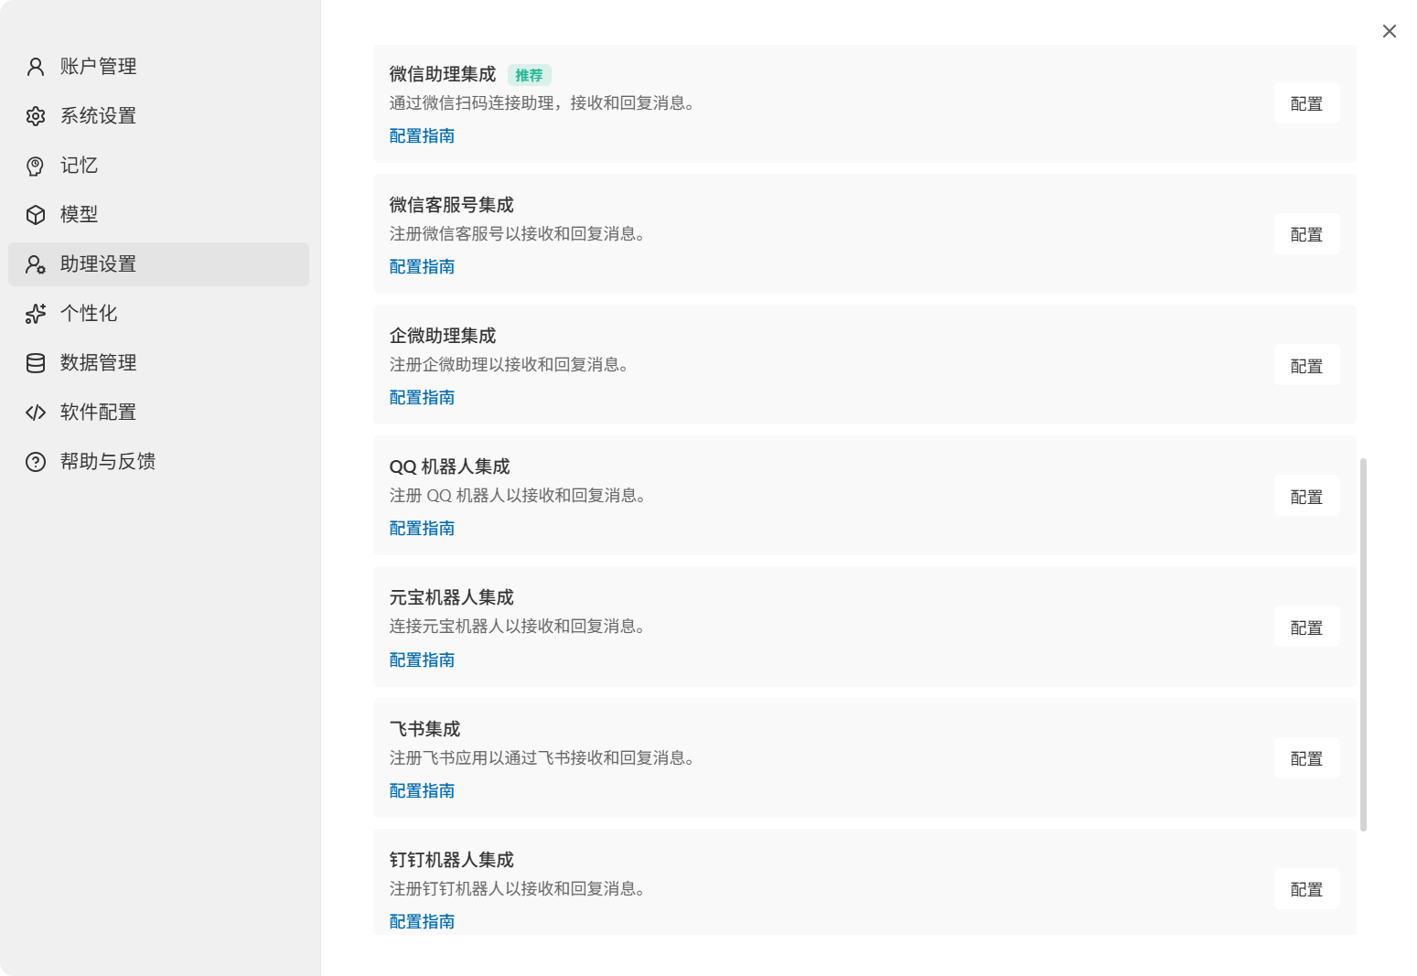Click 配置 for 企微助理集成
The image size is (1417, 976).
pos(1306,365)
